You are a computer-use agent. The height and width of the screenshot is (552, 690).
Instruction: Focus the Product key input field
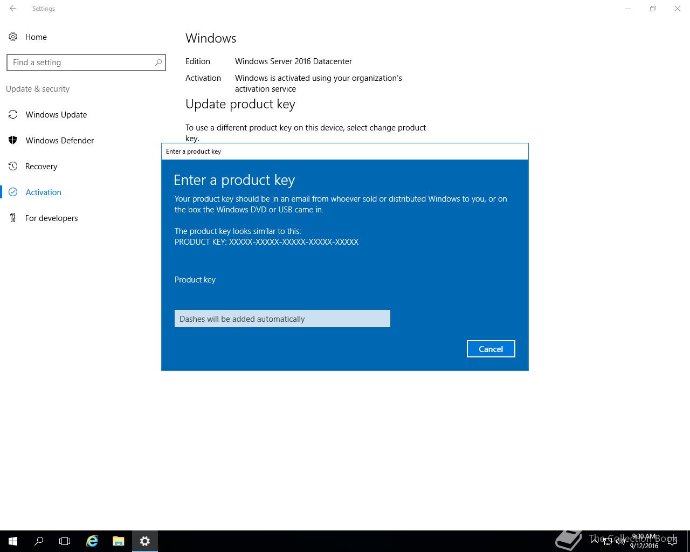point(282,319)
